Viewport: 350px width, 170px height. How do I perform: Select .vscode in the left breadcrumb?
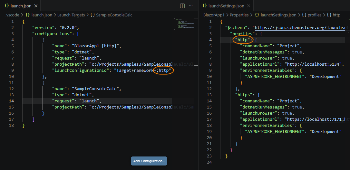[12, 15]
